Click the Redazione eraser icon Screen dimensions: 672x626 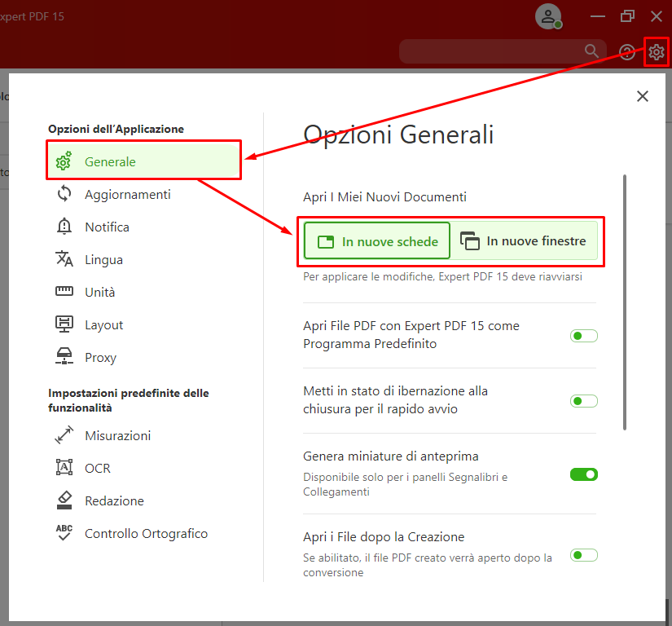(64, 500)
